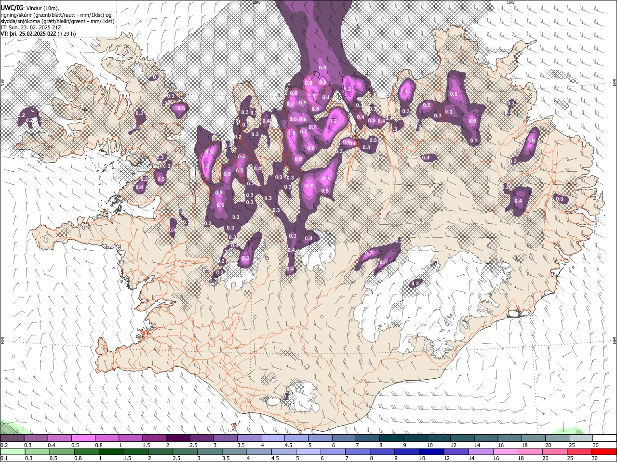Click the light pink 16 swatch in lower row

[x=505, y=452]
